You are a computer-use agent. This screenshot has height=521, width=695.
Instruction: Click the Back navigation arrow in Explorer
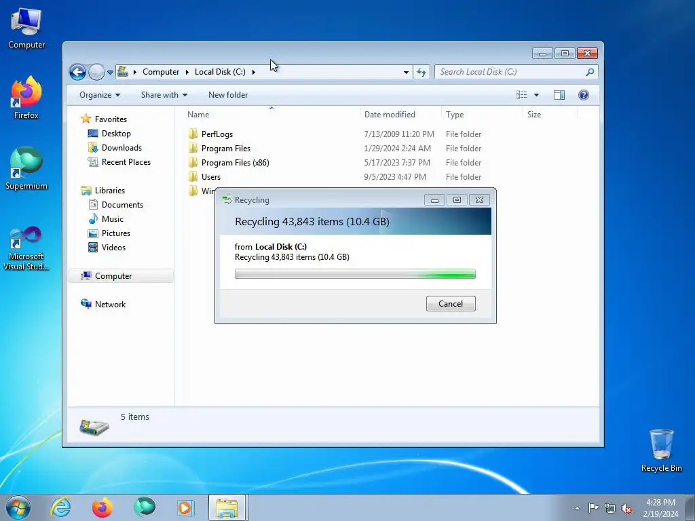(x=77, y=72)
